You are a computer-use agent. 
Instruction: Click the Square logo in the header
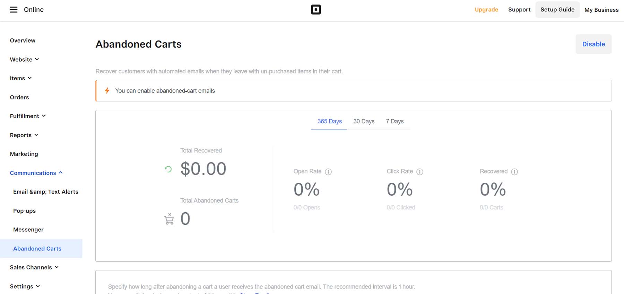[x=316, y=9]
